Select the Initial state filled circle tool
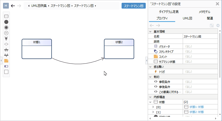 click(6, 22)
